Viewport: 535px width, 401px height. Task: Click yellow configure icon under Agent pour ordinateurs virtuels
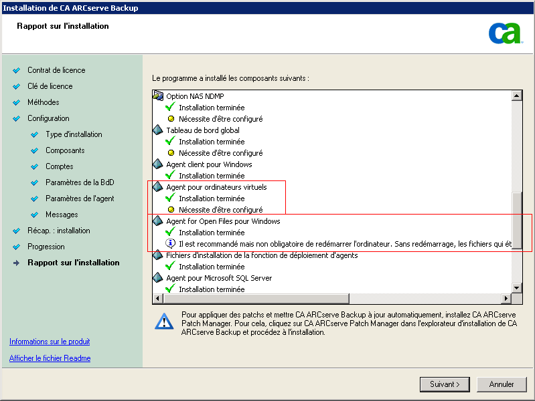(x=171, y=210)
